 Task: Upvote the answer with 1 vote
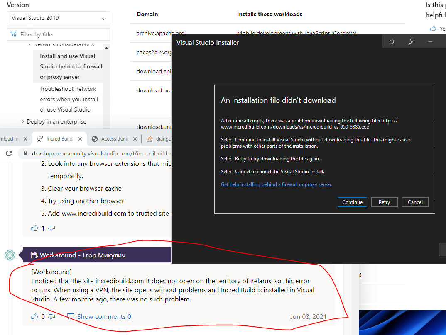34,228
